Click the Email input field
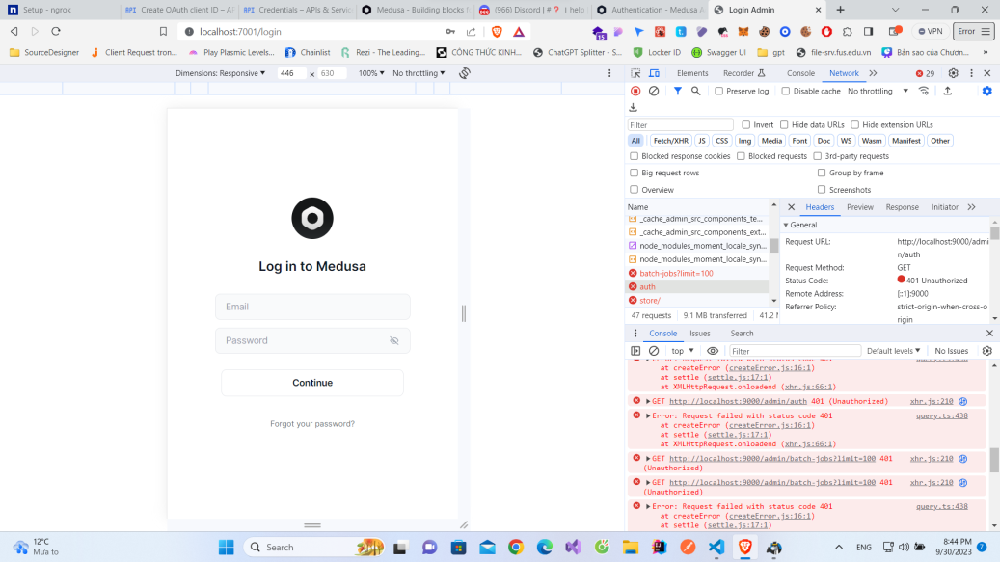This screenshot has width=1000, height=562. pyautogui.click(x=311, y=307)
